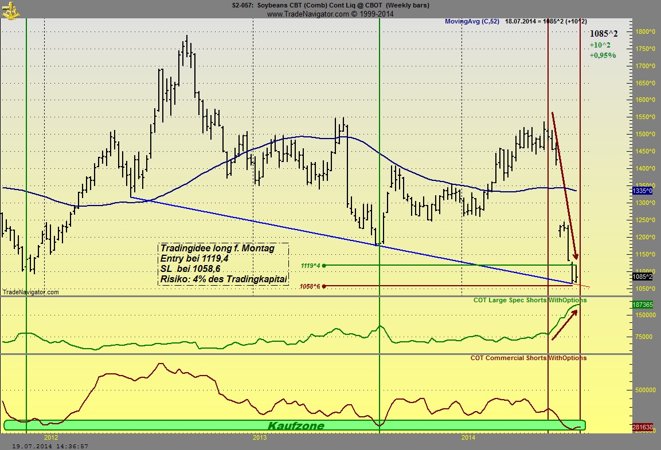This screenshot has height=450, width=661.
Task: Click the TradeNavigator.com watermark at chart bottom-left
Action: [x=30, y=292]
